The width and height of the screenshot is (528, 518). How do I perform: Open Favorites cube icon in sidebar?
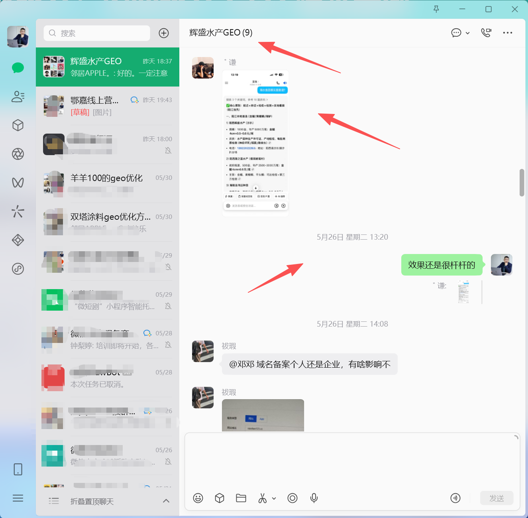tap(18, 125)
